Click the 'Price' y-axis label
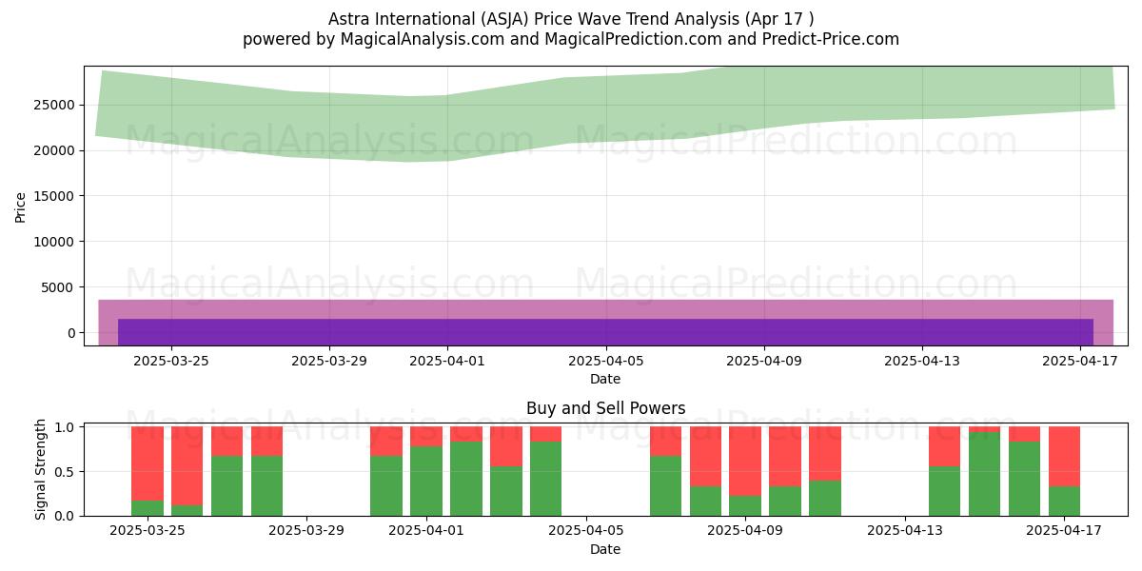 click(x=21, y=206)
